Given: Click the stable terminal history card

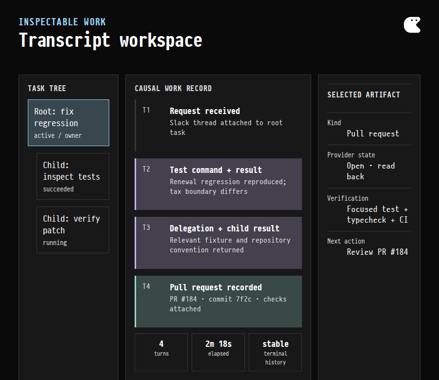Looking at the screenshot, I should point(276,352).
